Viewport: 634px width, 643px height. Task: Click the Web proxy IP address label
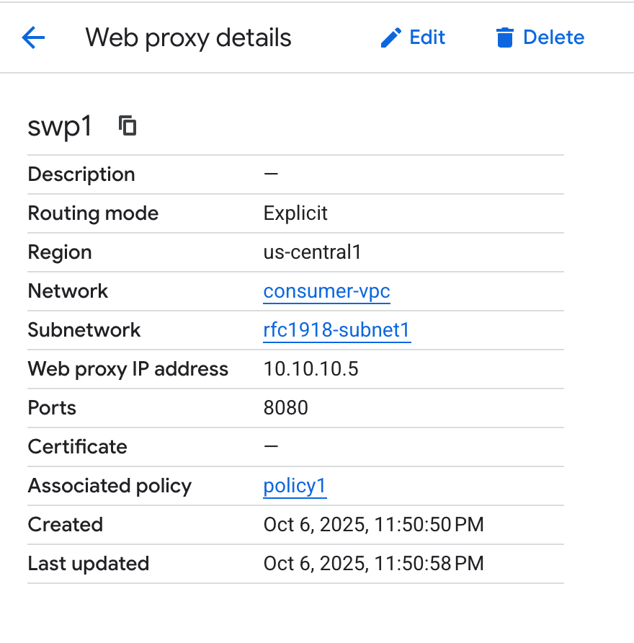[128, 369]
